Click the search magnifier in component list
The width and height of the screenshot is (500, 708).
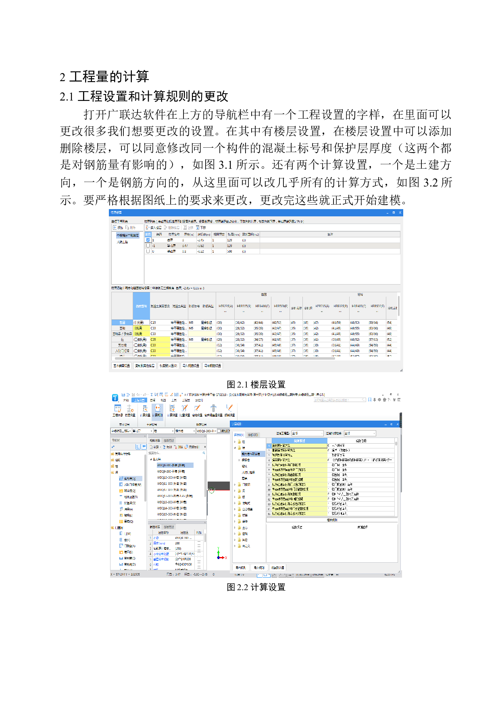pyautogui.click(x=204, y=453)
